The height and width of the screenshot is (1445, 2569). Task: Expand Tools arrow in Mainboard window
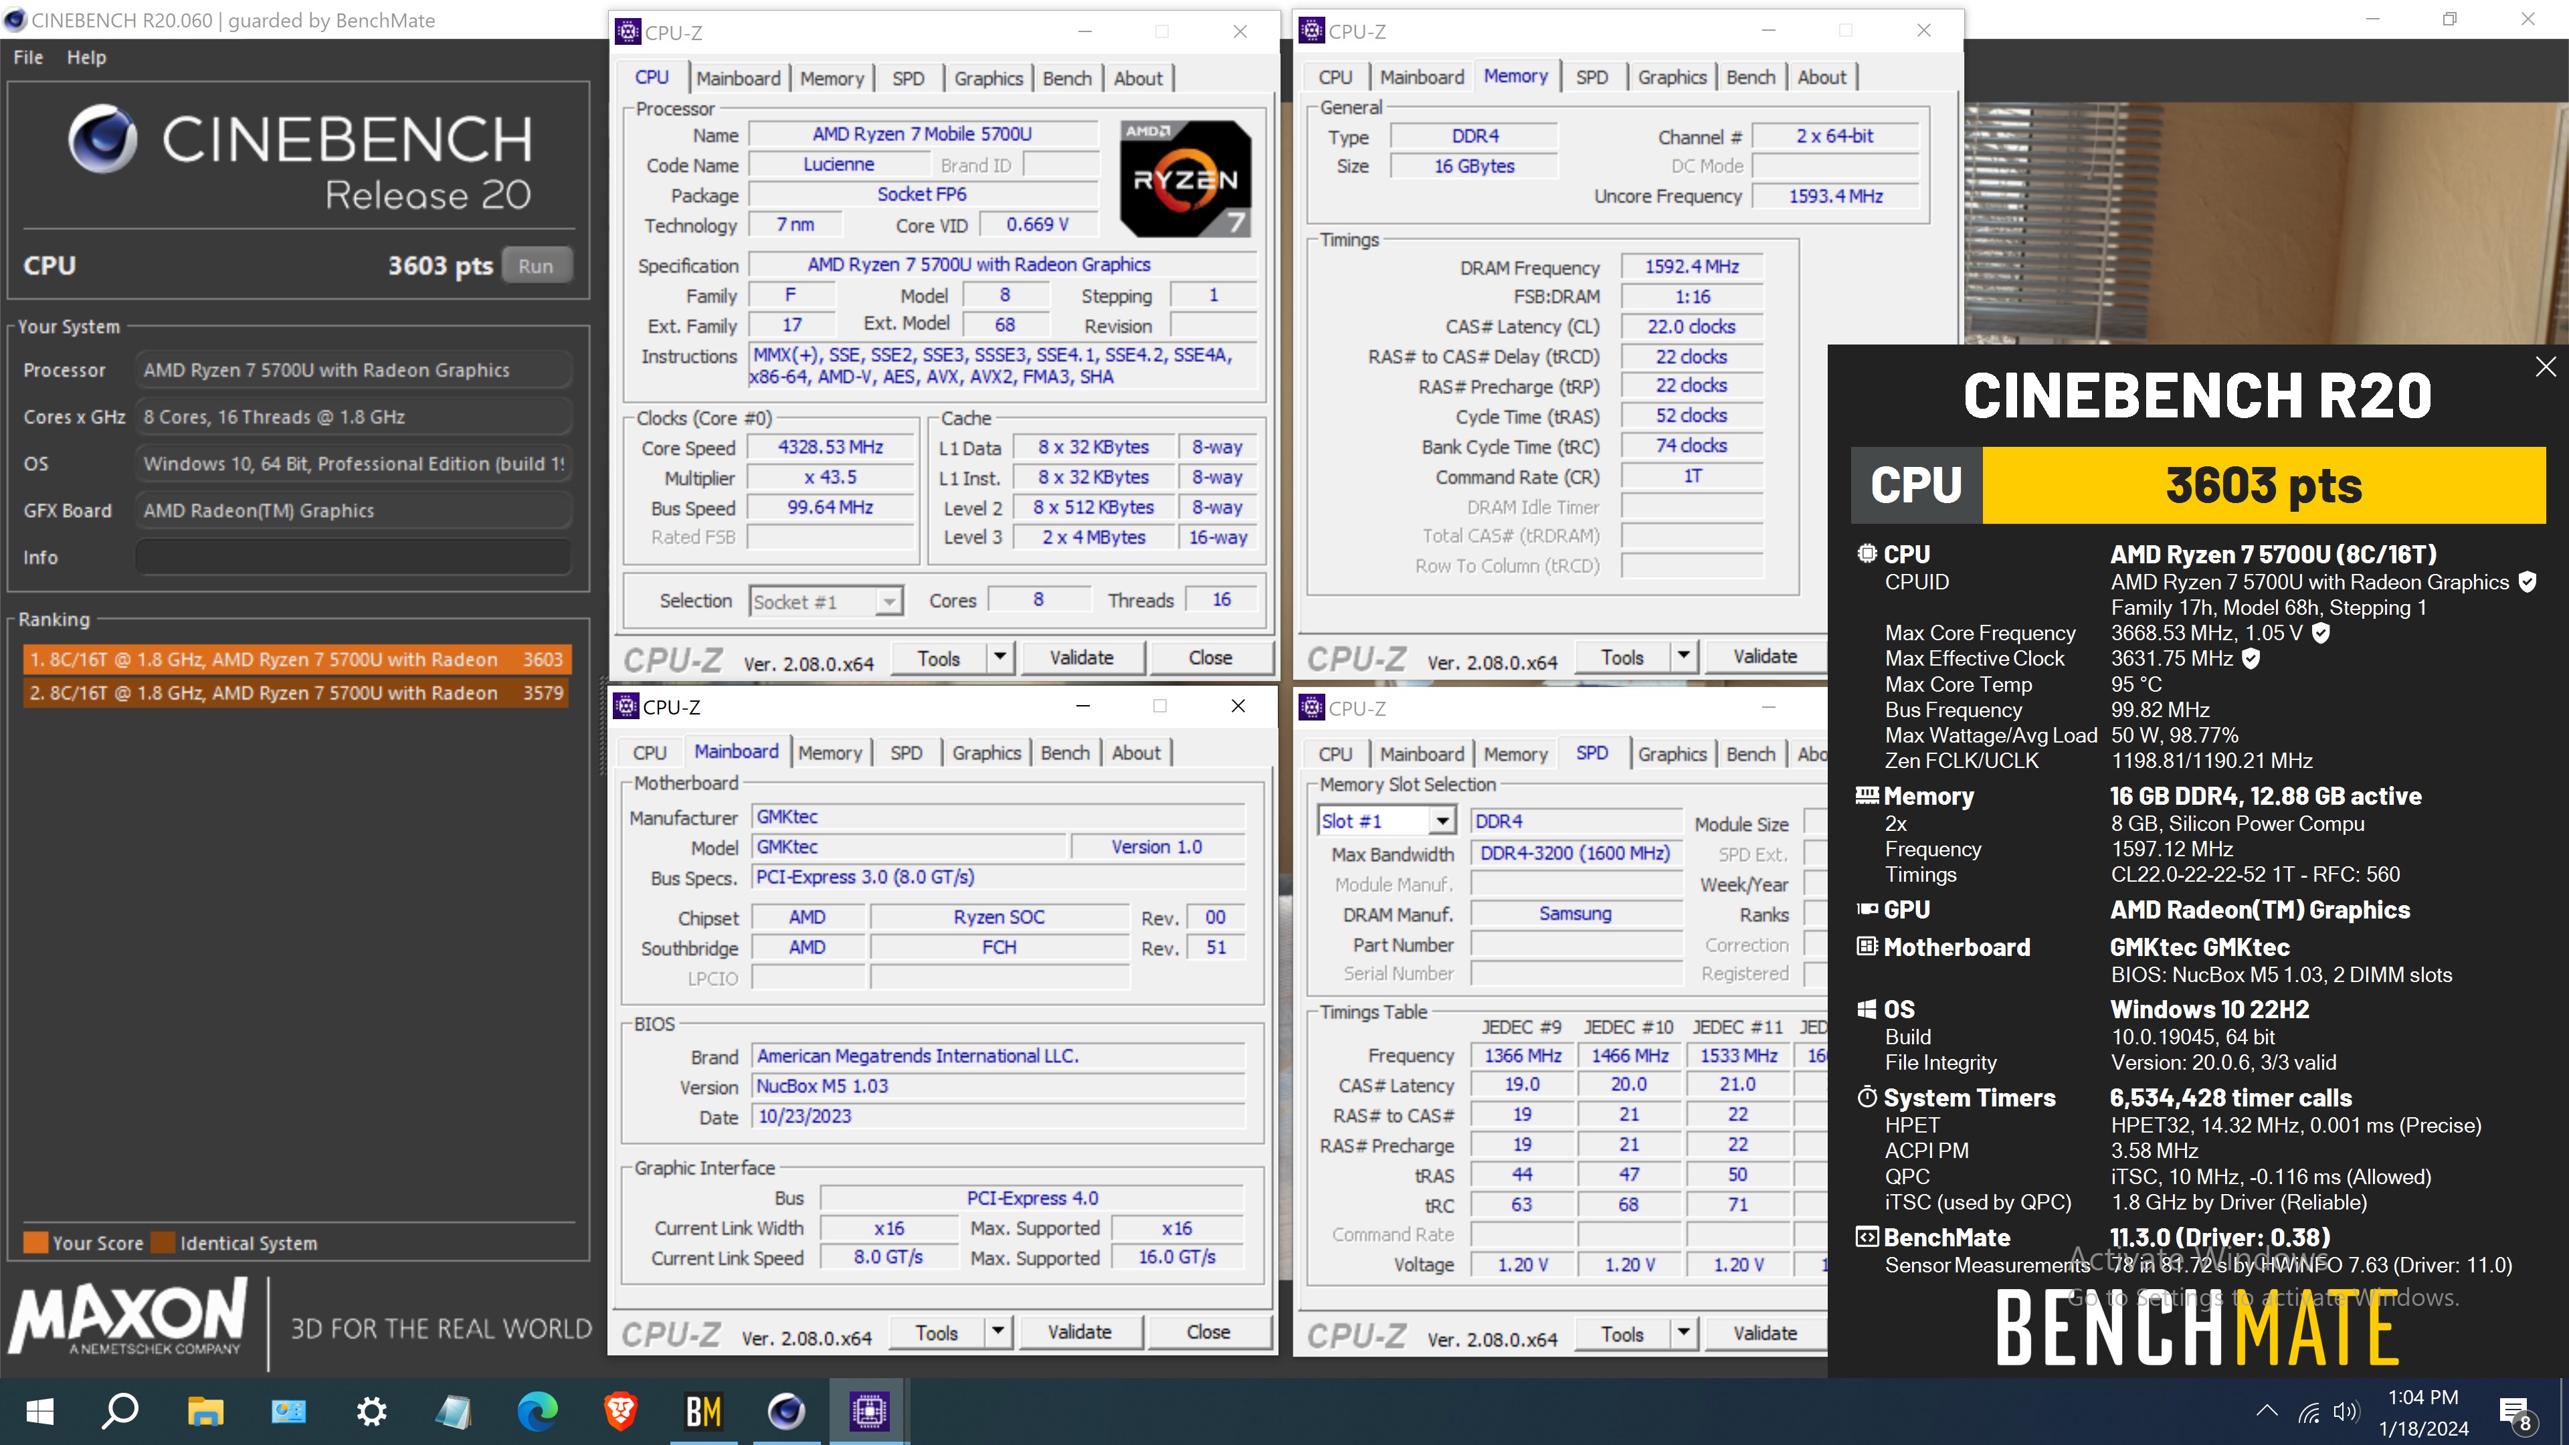tap(997, 1331)
